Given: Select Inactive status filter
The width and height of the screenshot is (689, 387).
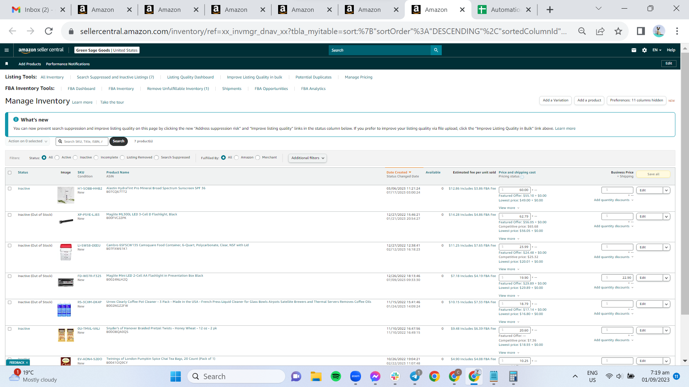Looking at the screenshot, I should pyautogui.click(x=75, y=158).
